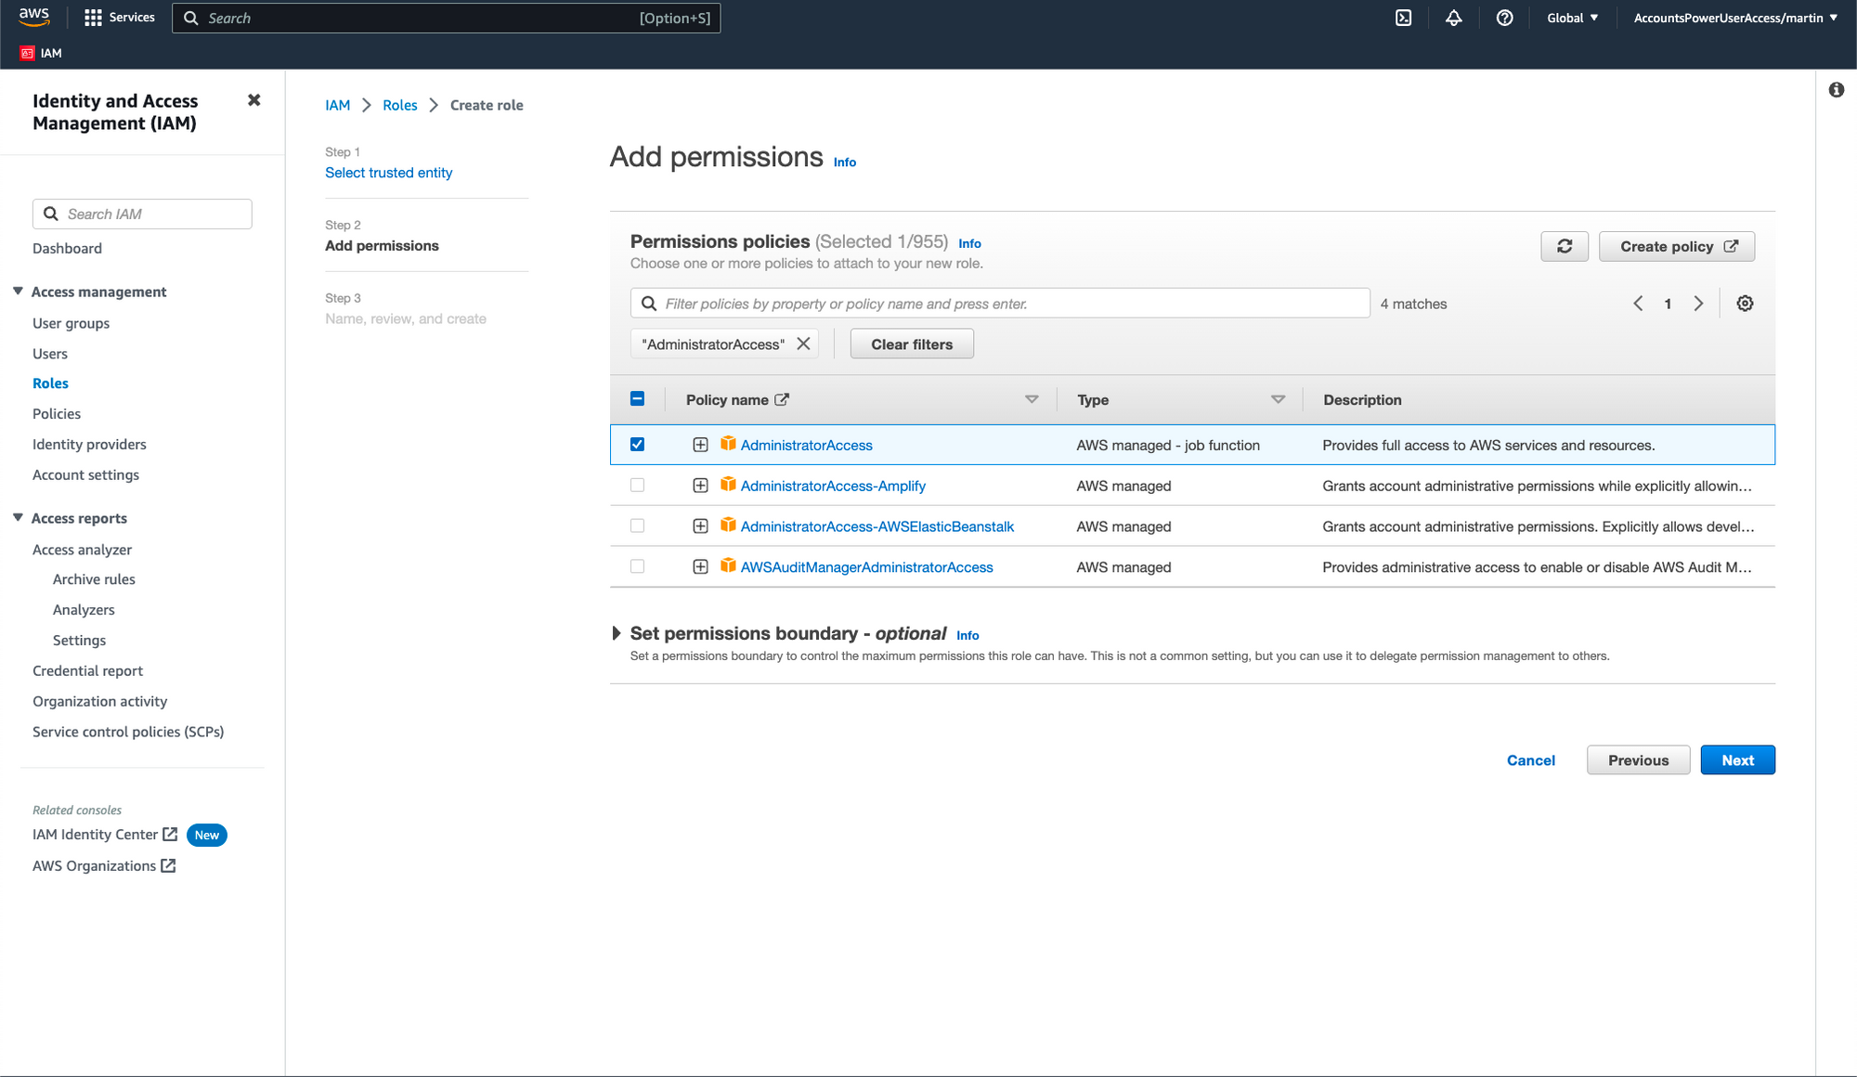Open the help question mark icon
This screenshot has width=1857, height=1077.
click(x=1505, y=17)
